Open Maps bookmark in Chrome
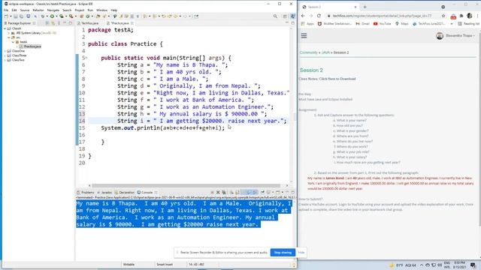Image resolution: width=481 pixels, height=270 pixels. coord(402,23)
